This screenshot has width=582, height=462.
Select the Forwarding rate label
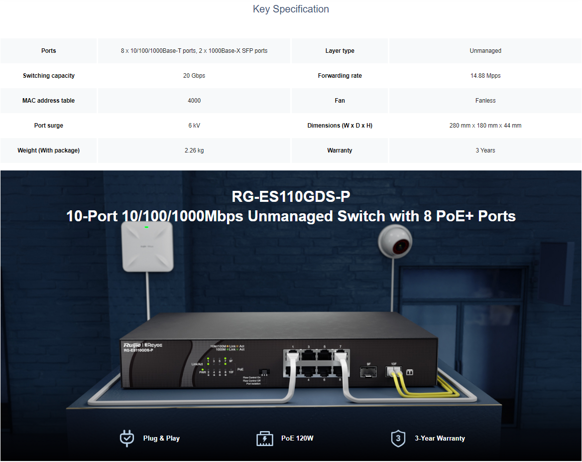tap(340, 75)
